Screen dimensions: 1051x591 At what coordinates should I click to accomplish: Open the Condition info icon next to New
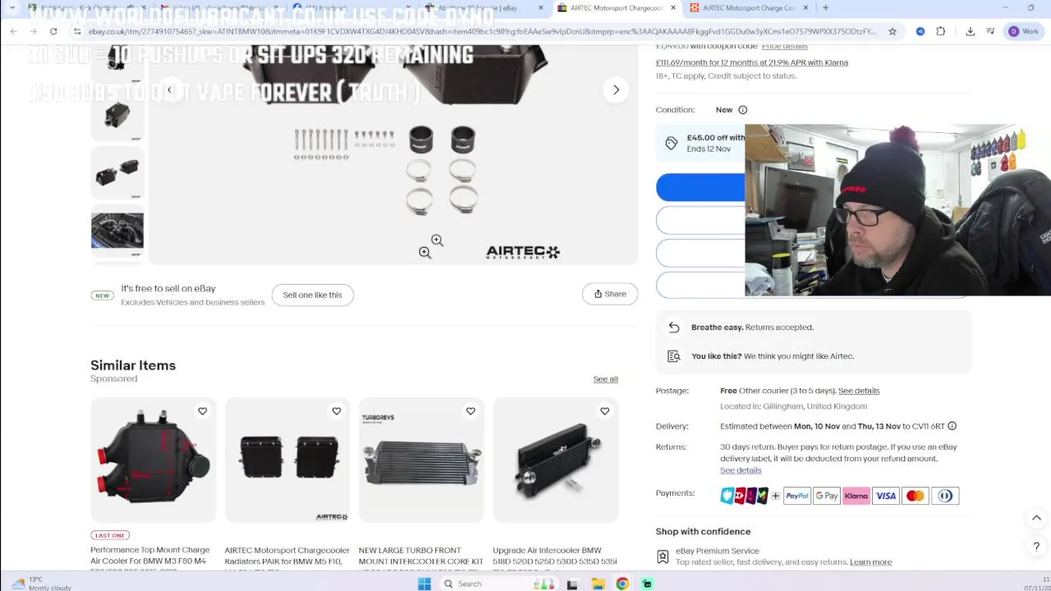[742, 110]
